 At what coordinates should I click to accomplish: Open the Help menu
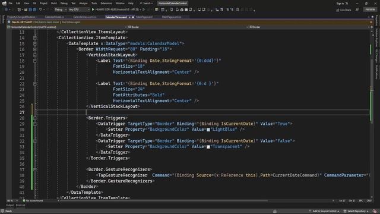[x=131, y=3]
